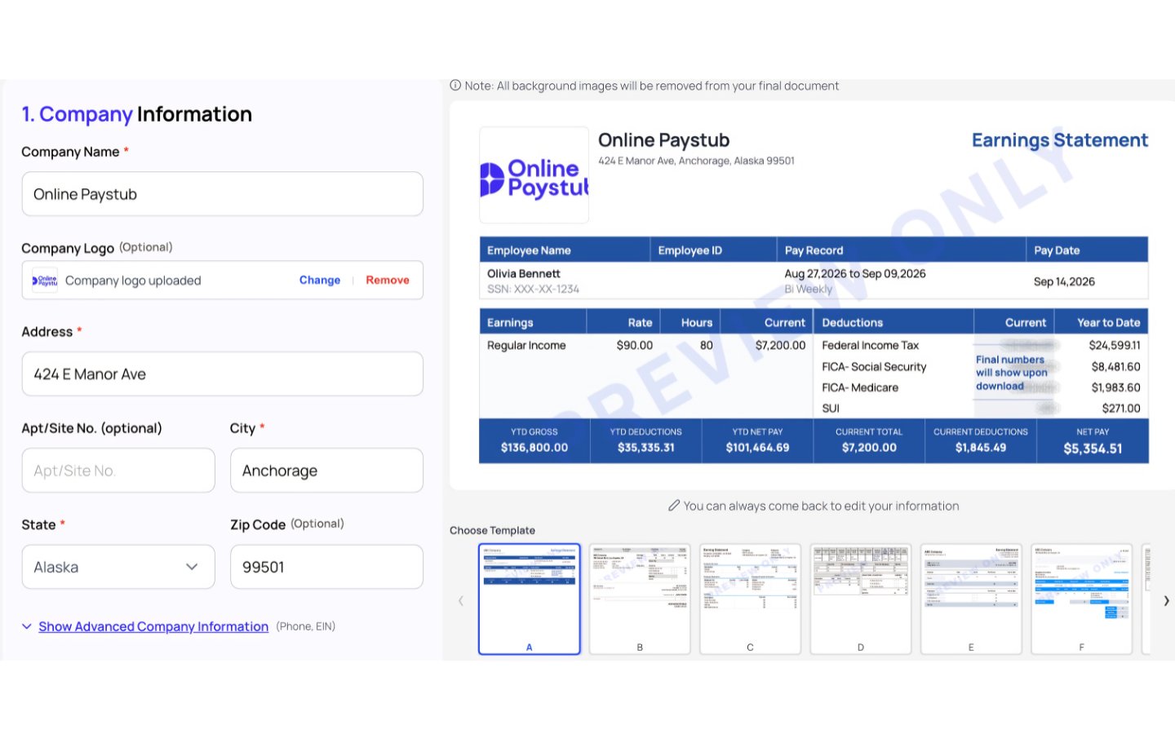
Task: Select template B thumbnail
Action: point(640,599)
